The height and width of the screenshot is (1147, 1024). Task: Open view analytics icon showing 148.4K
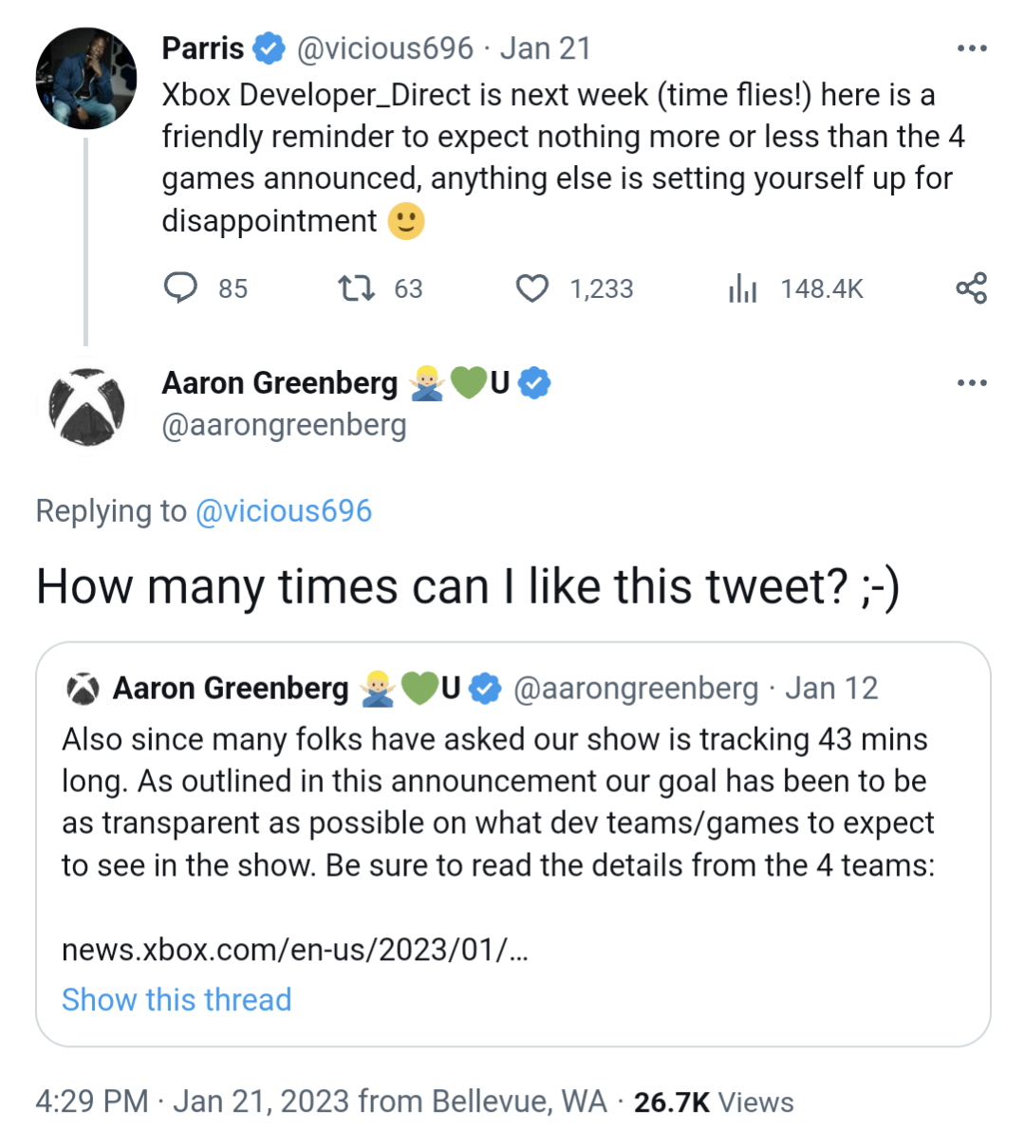click(x=742, y=288)
